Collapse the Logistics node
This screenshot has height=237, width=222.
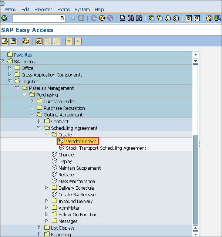tap(10, 81)
